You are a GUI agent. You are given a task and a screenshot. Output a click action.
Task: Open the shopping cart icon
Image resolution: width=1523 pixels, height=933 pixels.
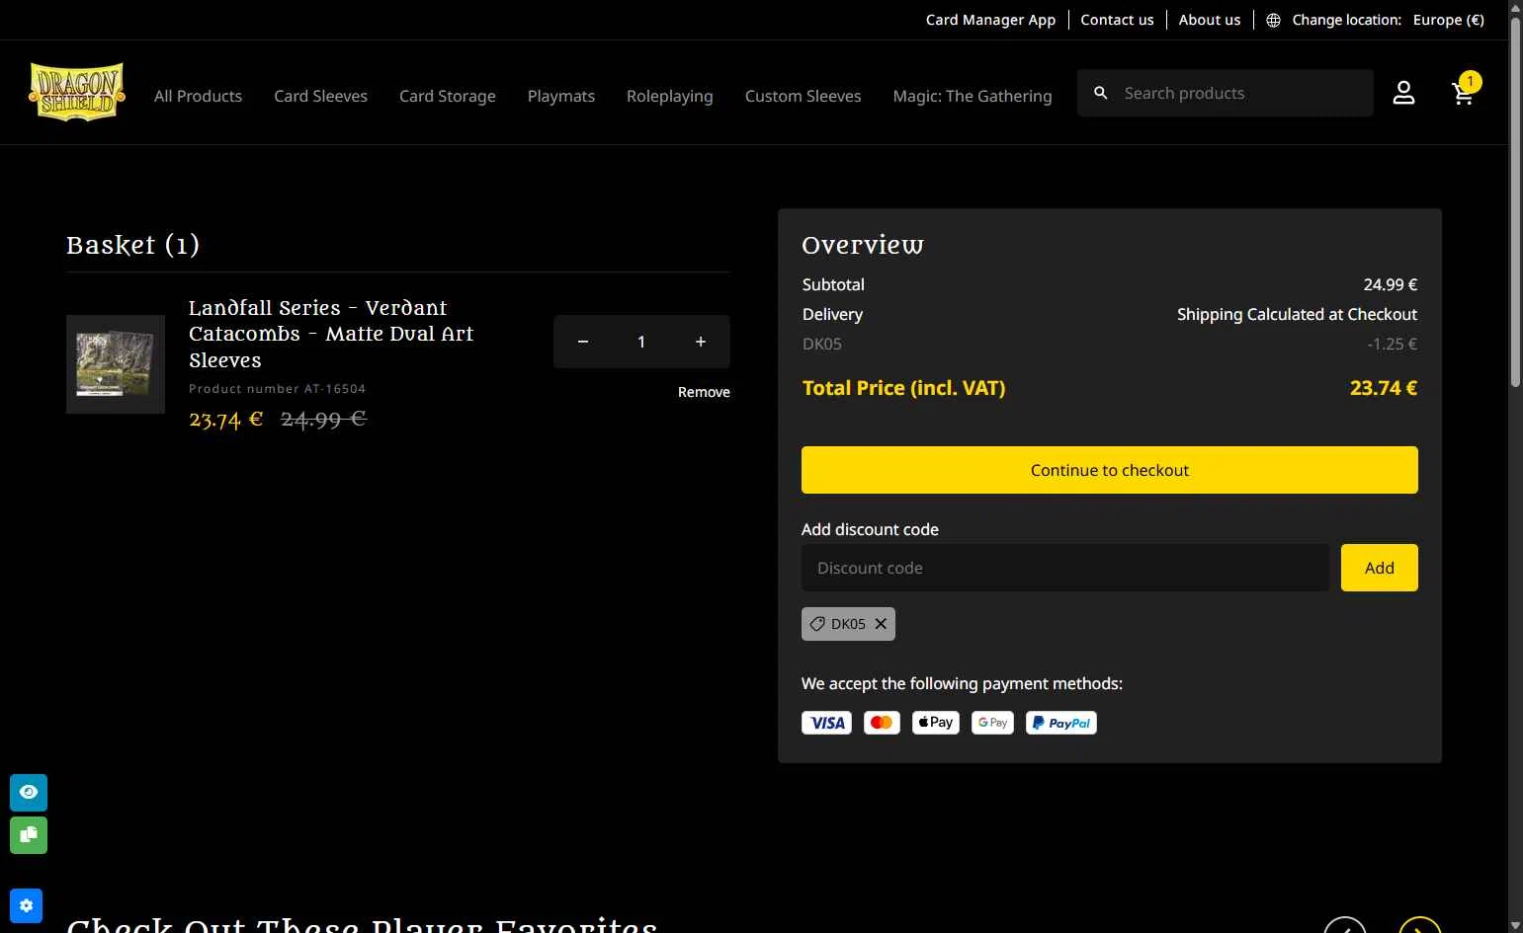tap(1464, 93)
